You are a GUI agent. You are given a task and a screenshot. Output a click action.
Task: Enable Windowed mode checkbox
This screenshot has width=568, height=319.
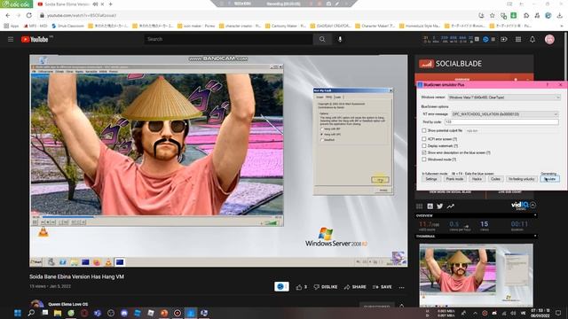424,159
